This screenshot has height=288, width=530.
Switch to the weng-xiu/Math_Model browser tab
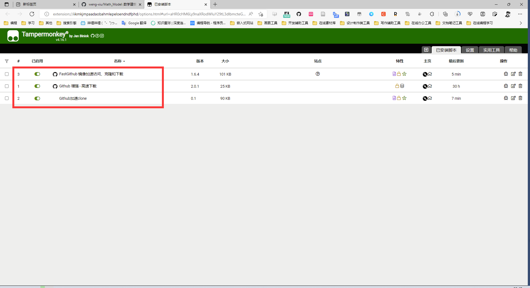click(112, 4)
